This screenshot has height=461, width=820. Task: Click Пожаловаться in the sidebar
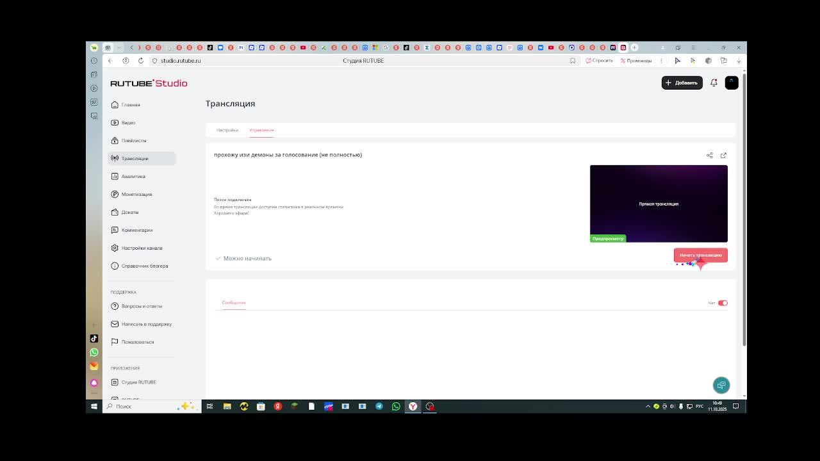(x=133, y=342)
